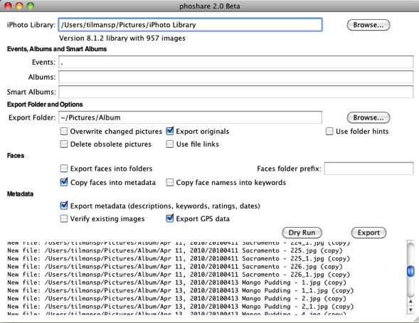Uncheck Copy faces into metadata

(63, 182)
